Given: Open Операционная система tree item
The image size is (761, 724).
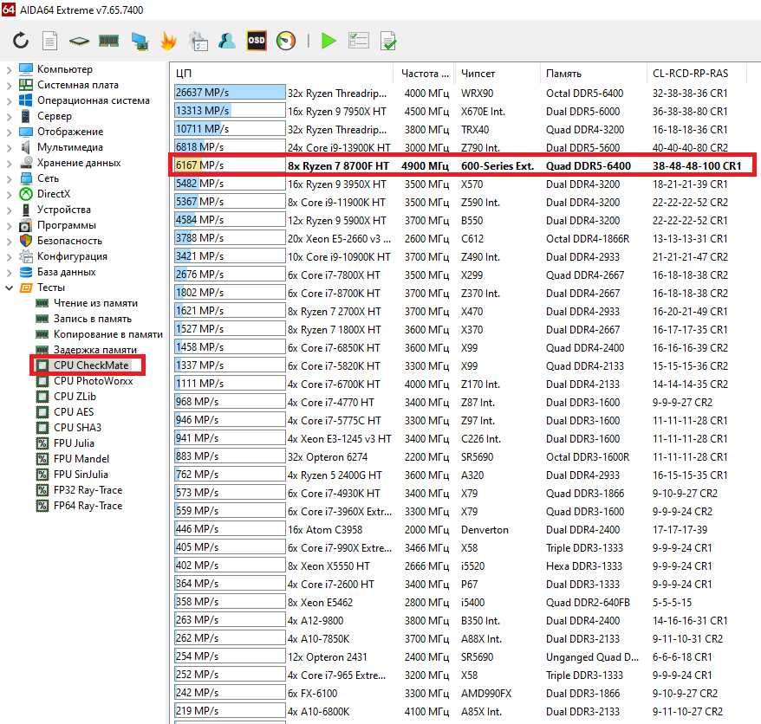Looking at the screenshot, I should click(x=94, y=100).
